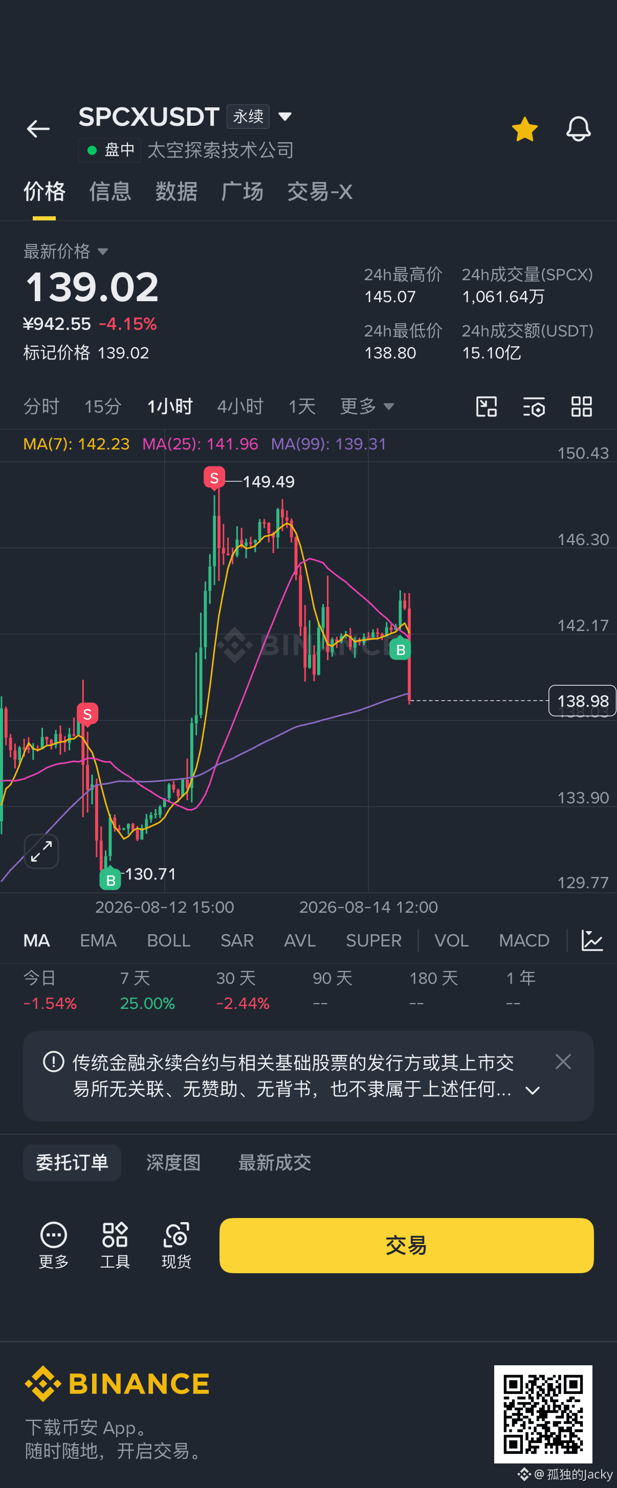
Task: Tap the BINANCE logo in footer
Action: [x=117, y=1384]
